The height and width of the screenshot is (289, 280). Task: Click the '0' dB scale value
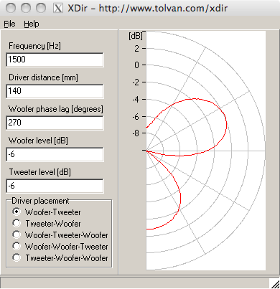(136, 65)
